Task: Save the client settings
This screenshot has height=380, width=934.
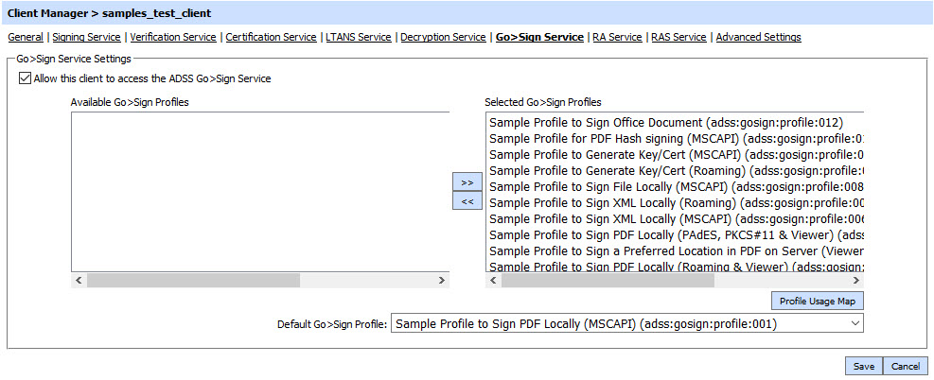Action: tap(863, 366)
